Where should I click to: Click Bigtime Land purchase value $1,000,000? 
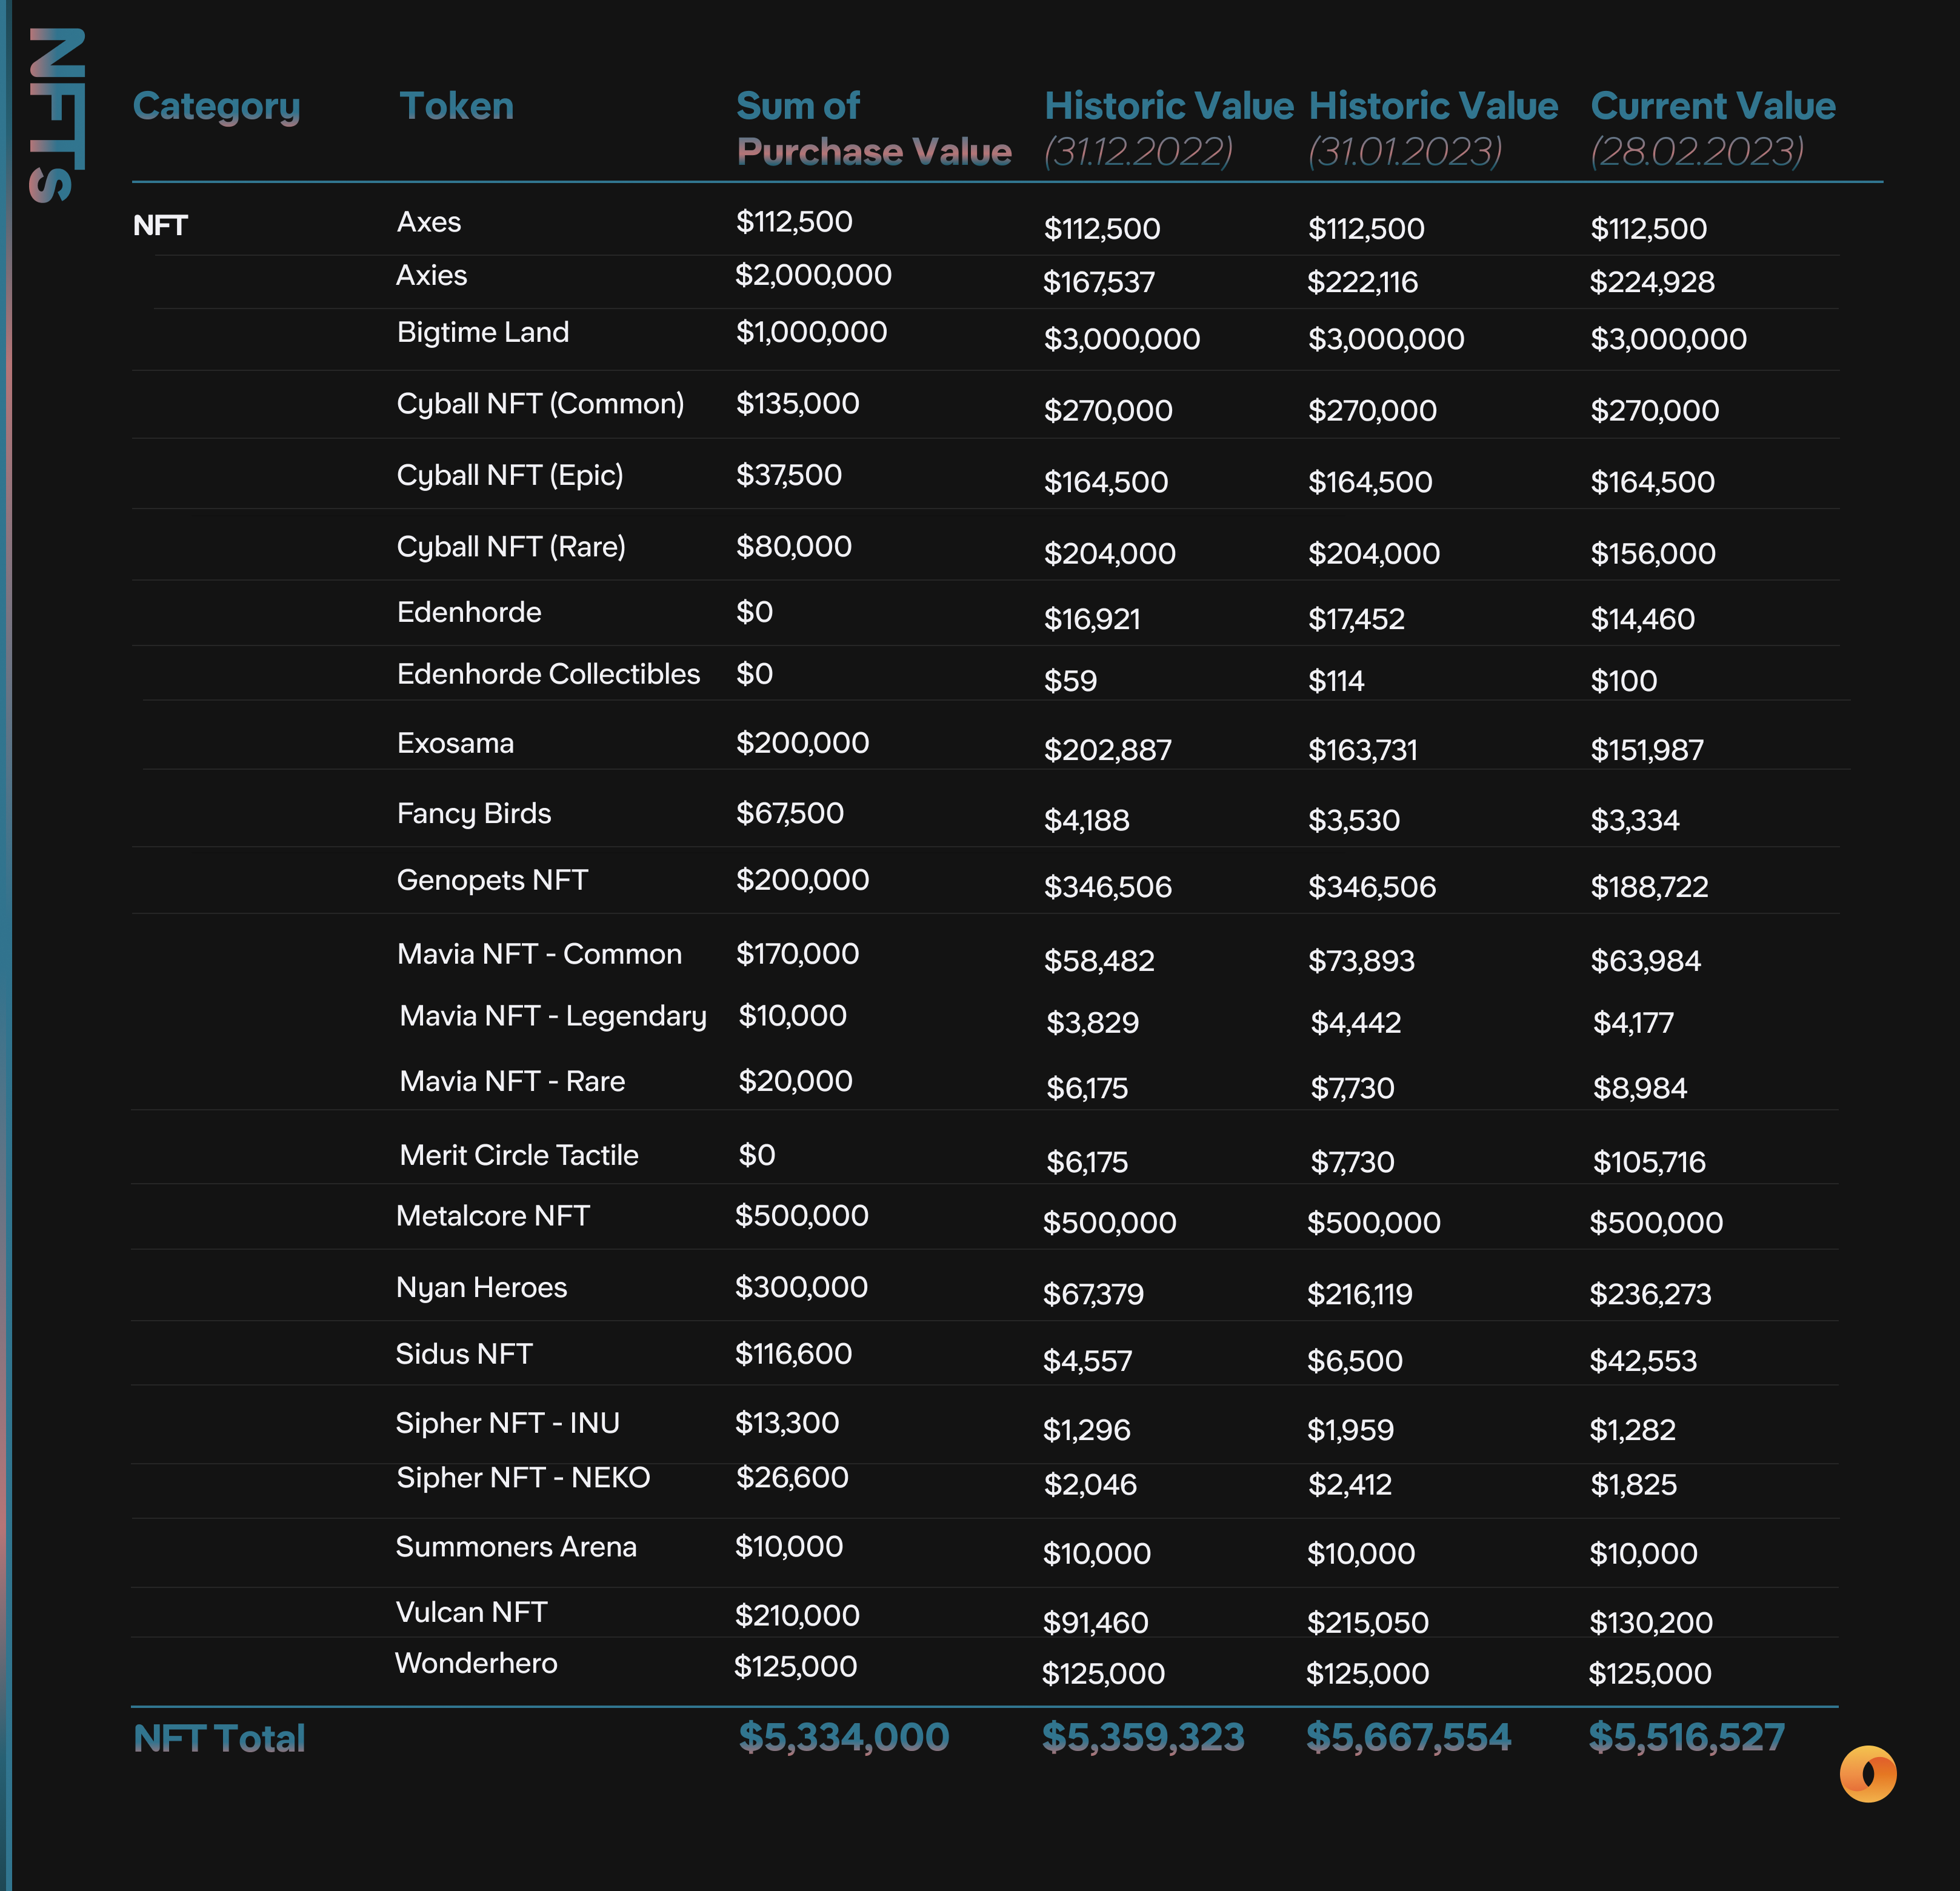(811, 332)
